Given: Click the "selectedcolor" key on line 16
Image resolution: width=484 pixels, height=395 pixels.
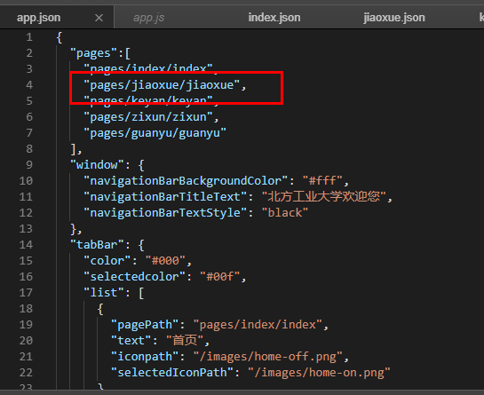Looking at the screenshot, I should coord(134,277).
